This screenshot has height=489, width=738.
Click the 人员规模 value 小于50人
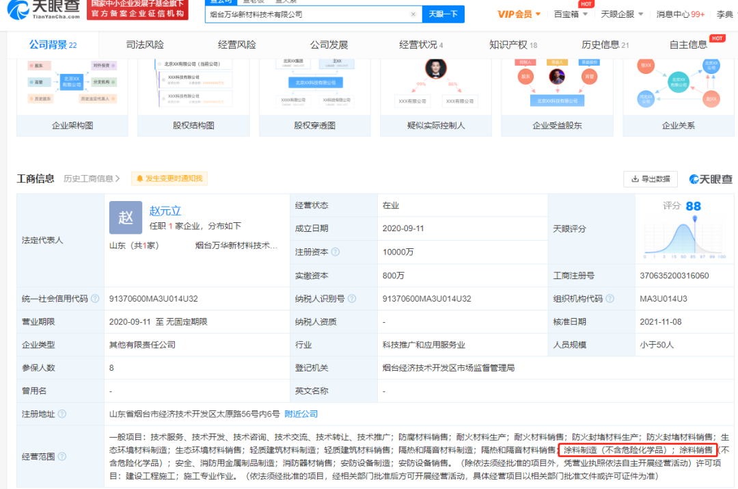pyautogui.click(x=657, y=345)
